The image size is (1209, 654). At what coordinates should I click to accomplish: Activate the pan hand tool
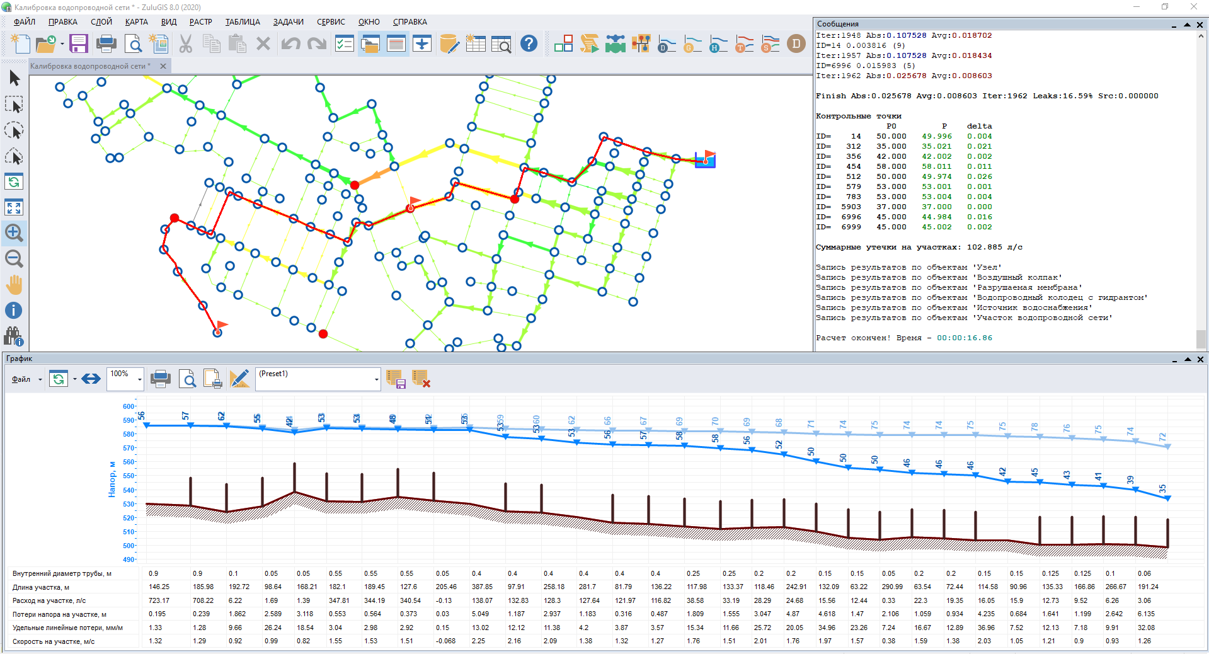pos(14,285)
